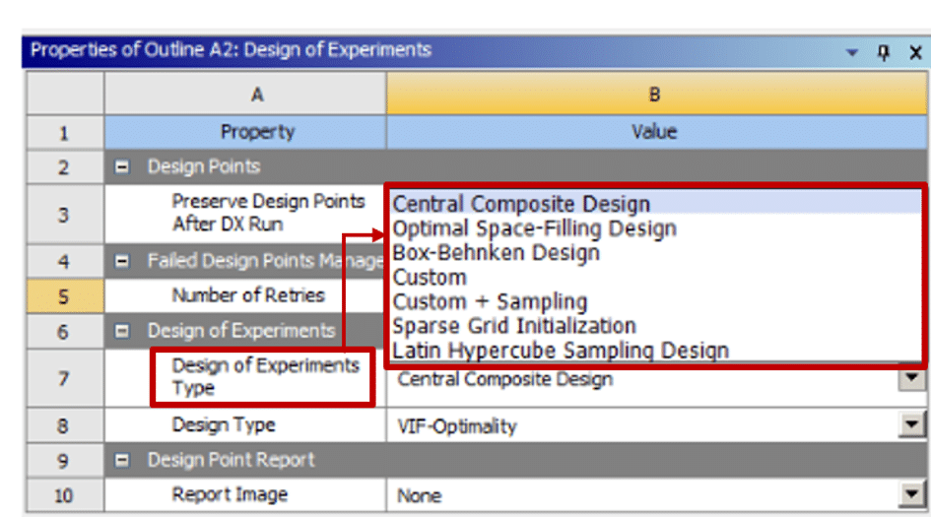Open the panel options arrow in title bar
The height and width of the screenshot is (517, 931).
pyautogui.click(x=851, y=53)
